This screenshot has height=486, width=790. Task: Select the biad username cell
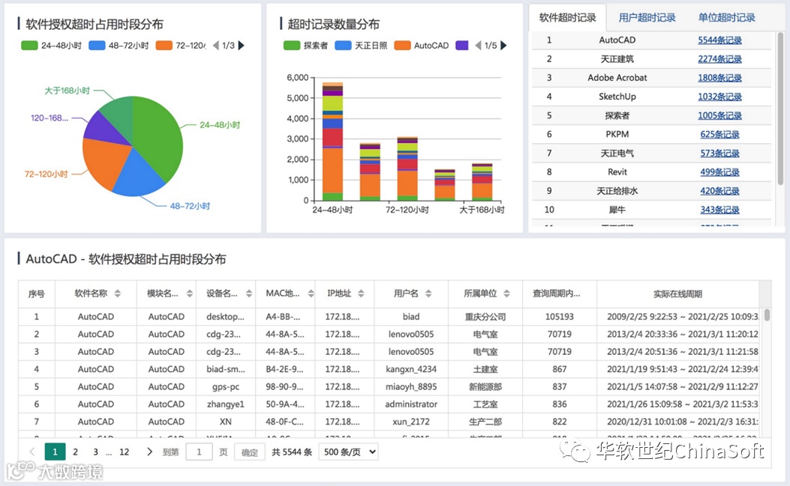(411, 317)
